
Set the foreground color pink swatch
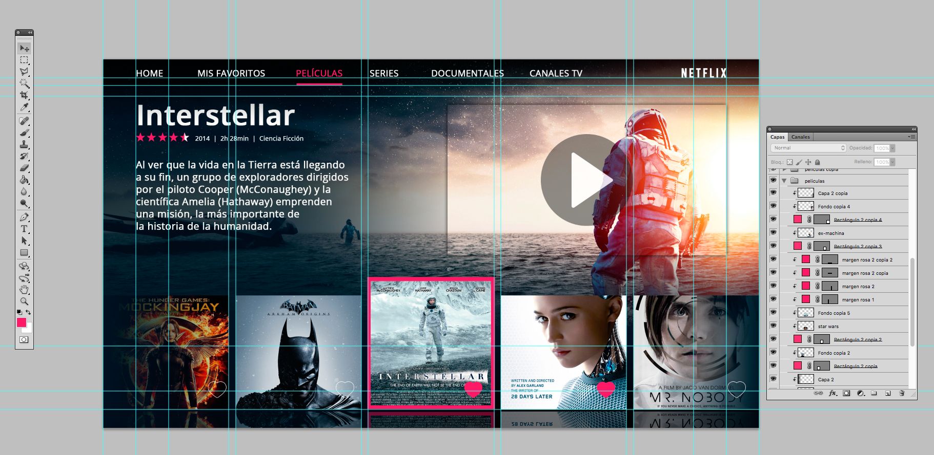21,322
